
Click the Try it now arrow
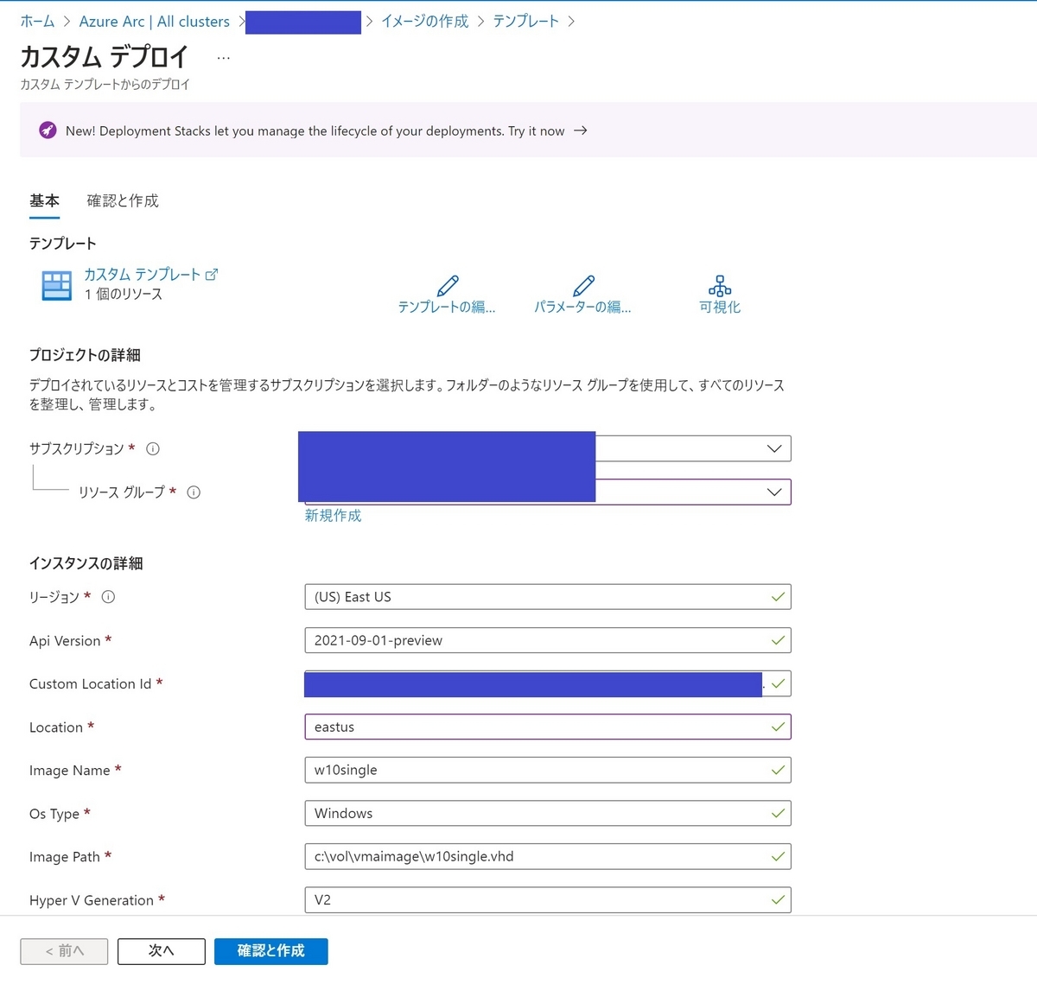point(581,130)
